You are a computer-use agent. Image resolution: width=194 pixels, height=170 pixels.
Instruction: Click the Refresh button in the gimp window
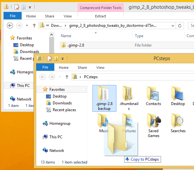180,26
